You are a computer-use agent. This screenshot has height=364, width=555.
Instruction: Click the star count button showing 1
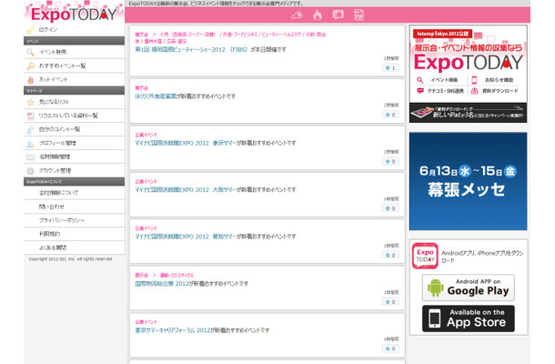390,67
